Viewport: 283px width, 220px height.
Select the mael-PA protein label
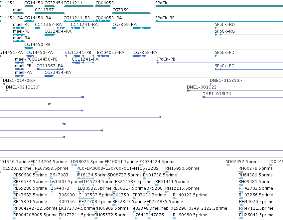click(24, 73)
